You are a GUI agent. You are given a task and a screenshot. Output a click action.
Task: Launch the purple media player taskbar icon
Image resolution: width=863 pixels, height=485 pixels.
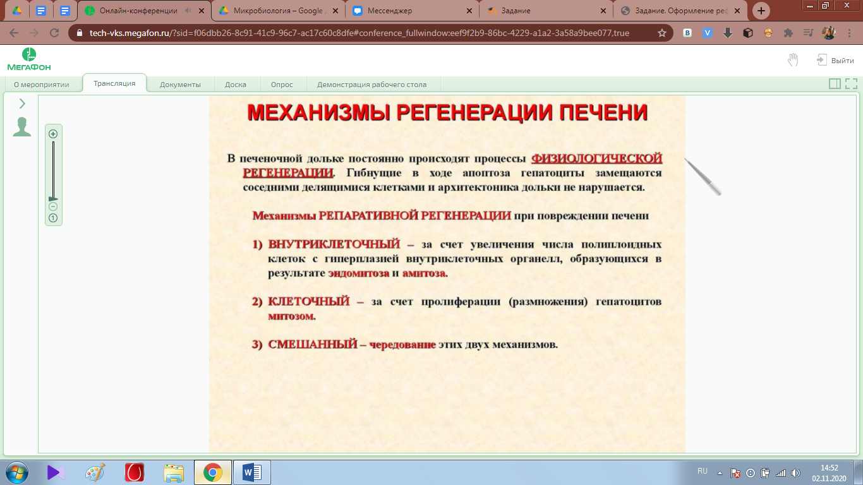56,472
